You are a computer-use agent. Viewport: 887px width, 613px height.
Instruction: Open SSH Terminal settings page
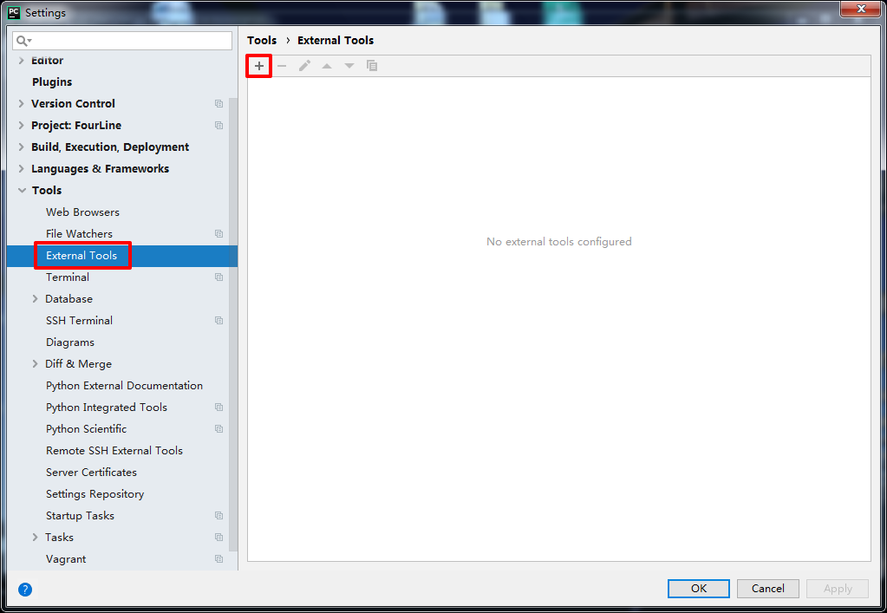(79, 321)
